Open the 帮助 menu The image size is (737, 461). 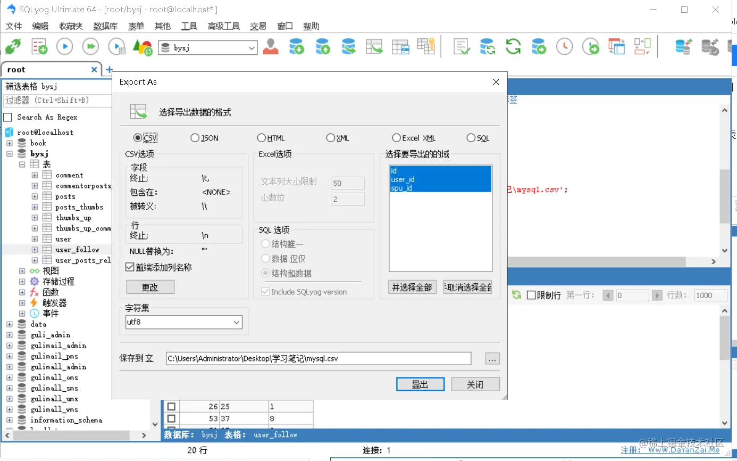tap(311, 26)
